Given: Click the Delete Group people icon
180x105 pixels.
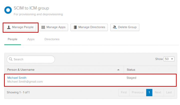Looking at the screenshot, I should pos(115,27).
